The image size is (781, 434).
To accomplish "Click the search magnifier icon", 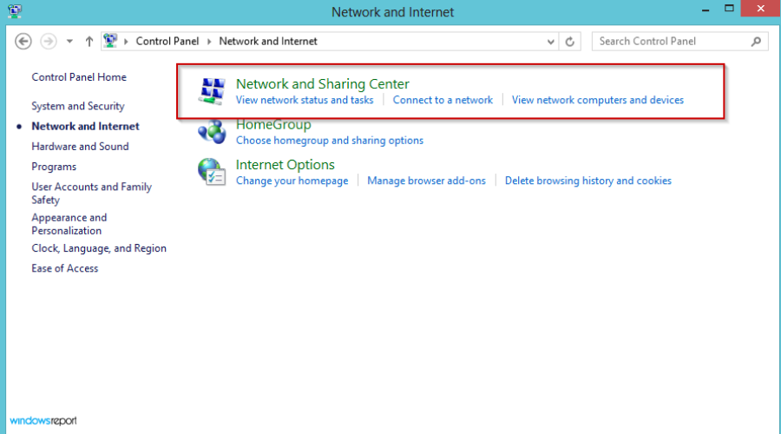I will tap(756, 42).
